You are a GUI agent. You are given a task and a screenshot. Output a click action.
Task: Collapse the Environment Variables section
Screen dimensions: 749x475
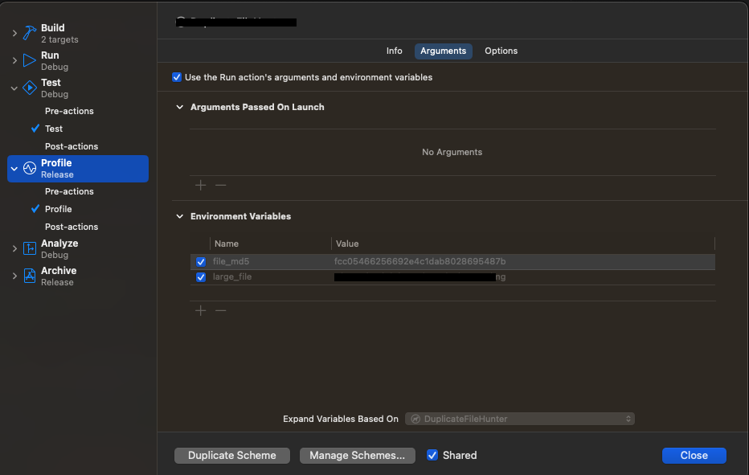pos(179,216)
